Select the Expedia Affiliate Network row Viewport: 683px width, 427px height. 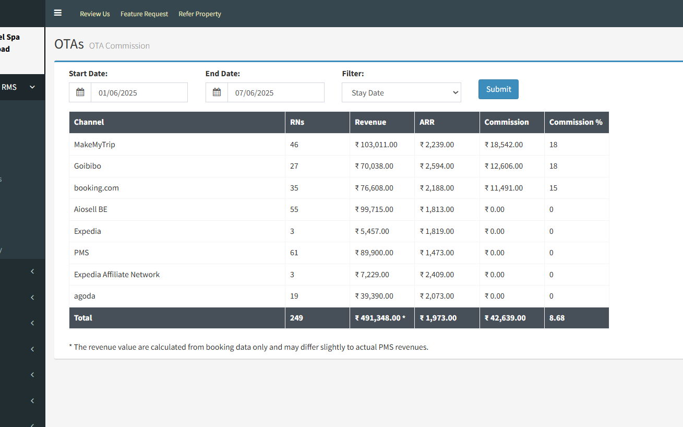339,275
